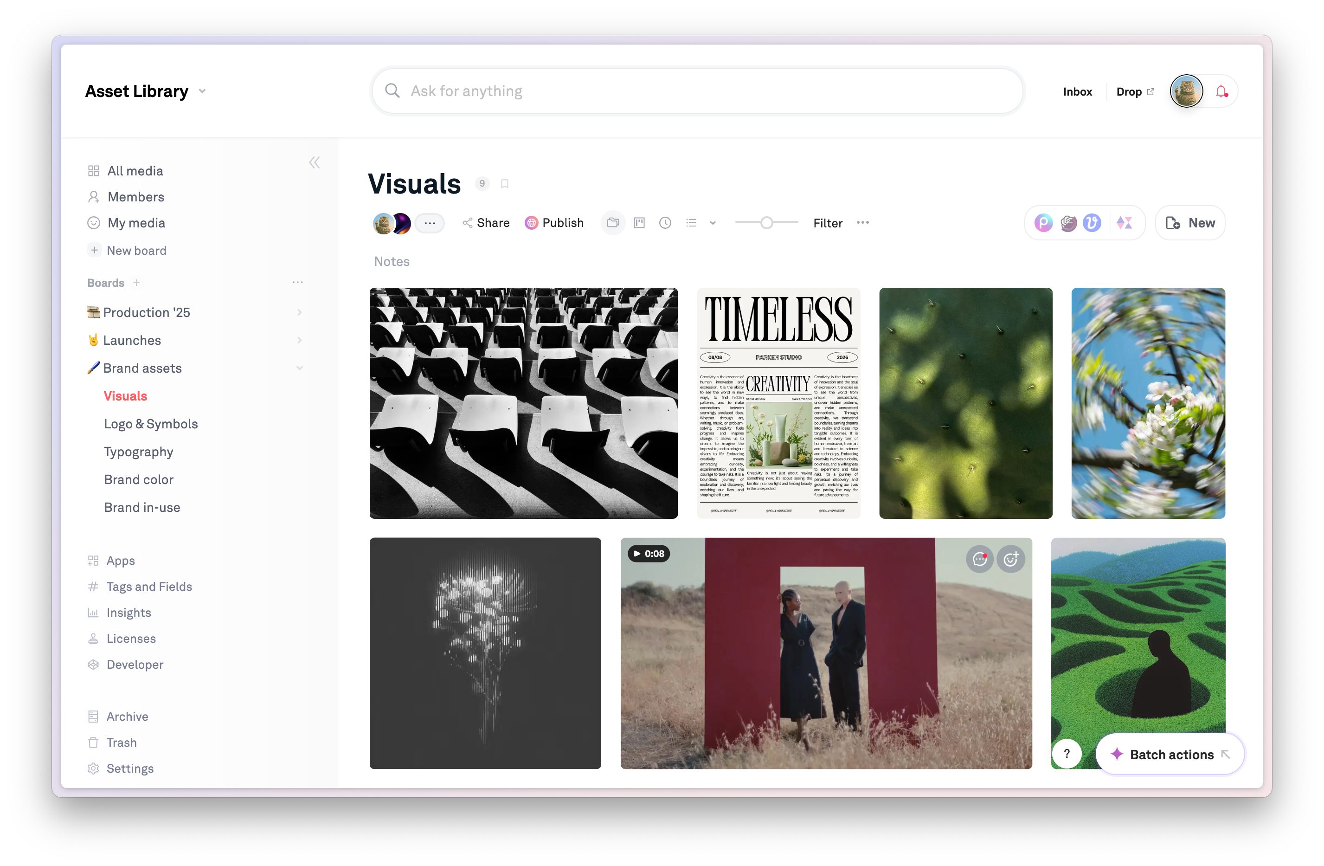The height and width of the screenshot is (866, 1324).
Task: Open the Typography sub-board
Action: coord(139,452)
